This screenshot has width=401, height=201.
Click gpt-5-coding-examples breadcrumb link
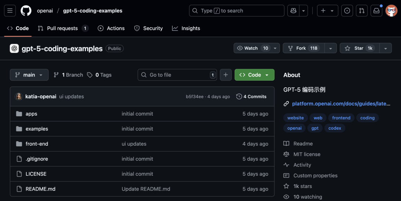click(92, 11)
